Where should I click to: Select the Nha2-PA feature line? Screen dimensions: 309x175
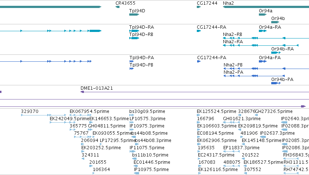tap(254, 76)
